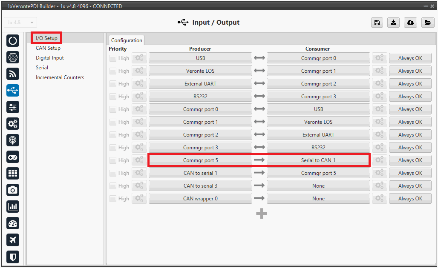Enable High priority for USB row

point(113,58)
